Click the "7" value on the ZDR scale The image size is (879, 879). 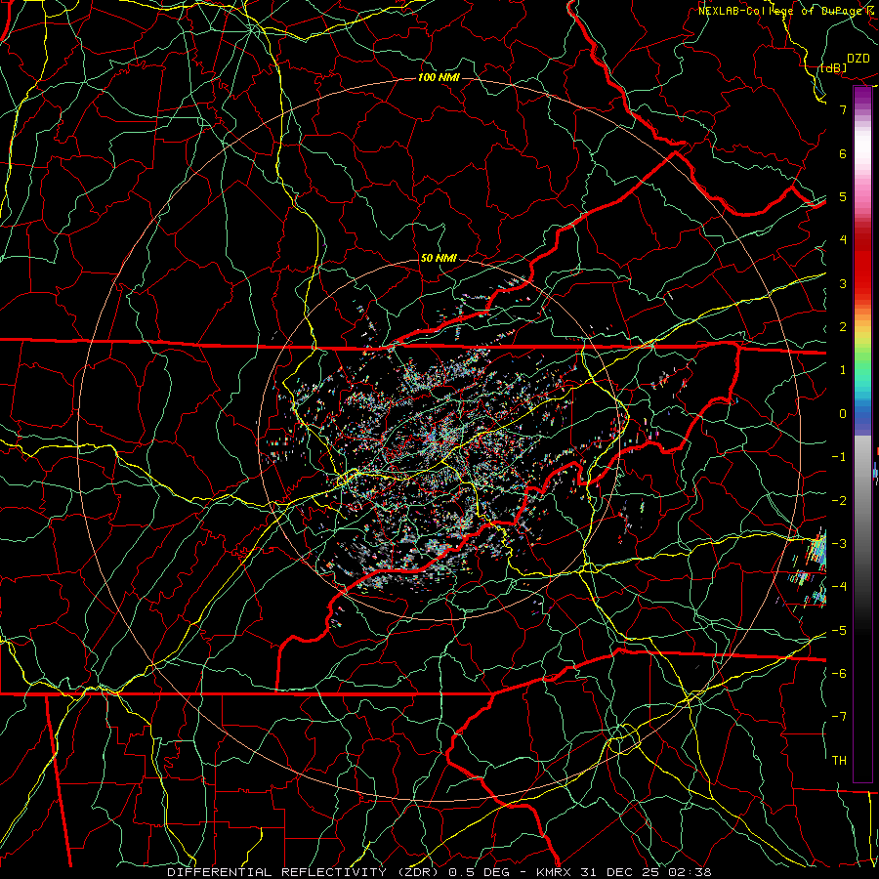(x=843, y=109)
